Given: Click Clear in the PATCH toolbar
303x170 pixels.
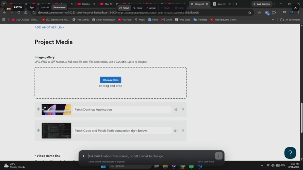Looking at the screenshot, I should point(179,8).
